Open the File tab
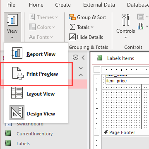The width and height of the screenshot is (149, 149). point(11,5)
